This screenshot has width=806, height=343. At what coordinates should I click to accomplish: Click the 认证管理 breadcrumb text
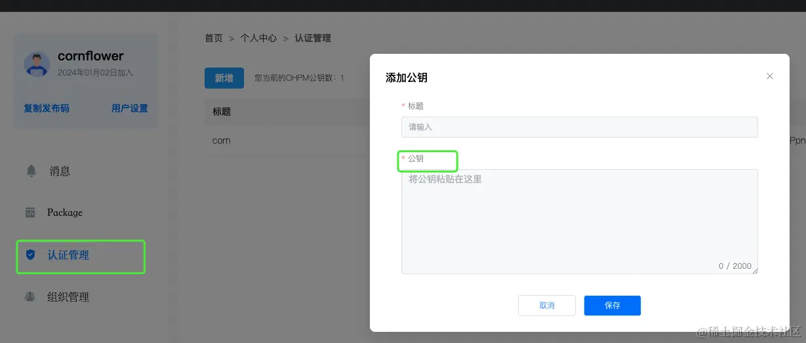(313, 38)
